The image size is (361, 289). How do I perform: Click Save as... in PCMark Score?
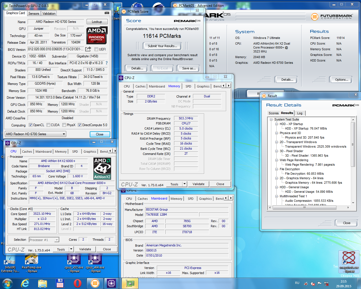(189, 68)
